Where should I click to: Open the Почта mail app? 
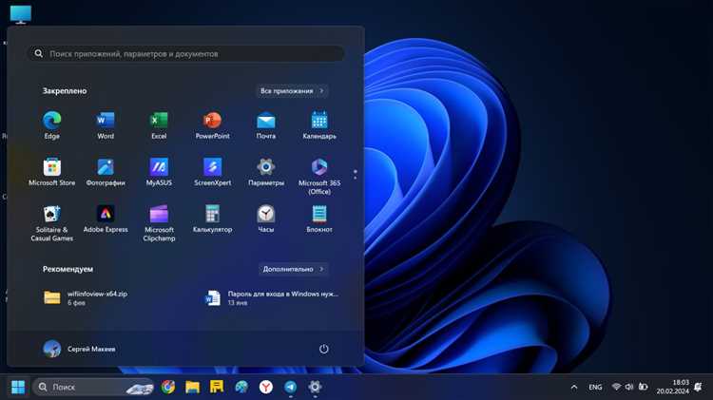266,125
